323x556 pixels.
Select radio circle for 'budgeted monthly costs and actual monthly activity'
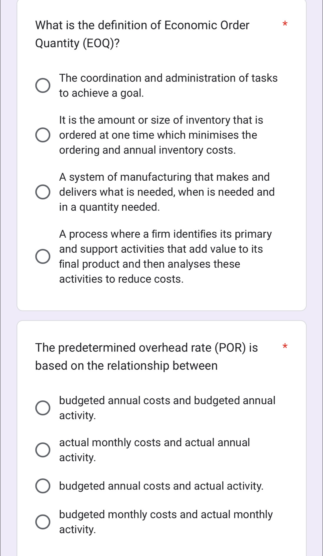(43, 522)
